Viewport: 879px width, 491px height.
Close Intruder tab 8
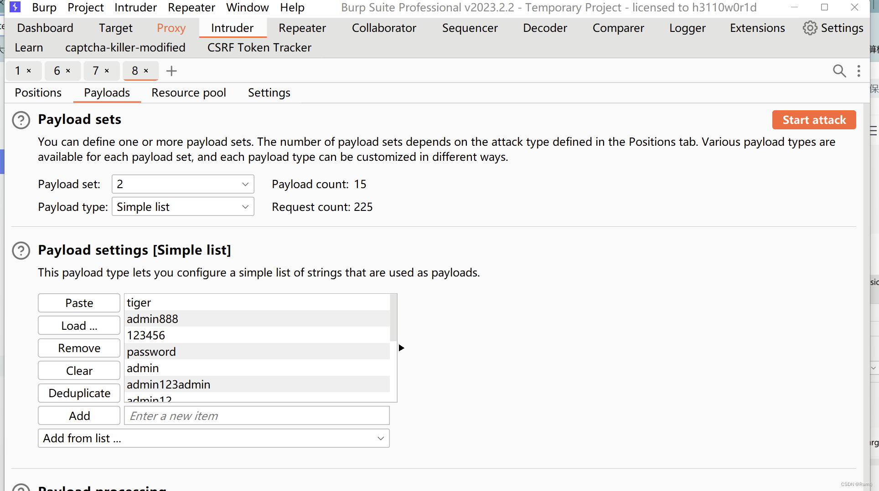click(146, 71)
